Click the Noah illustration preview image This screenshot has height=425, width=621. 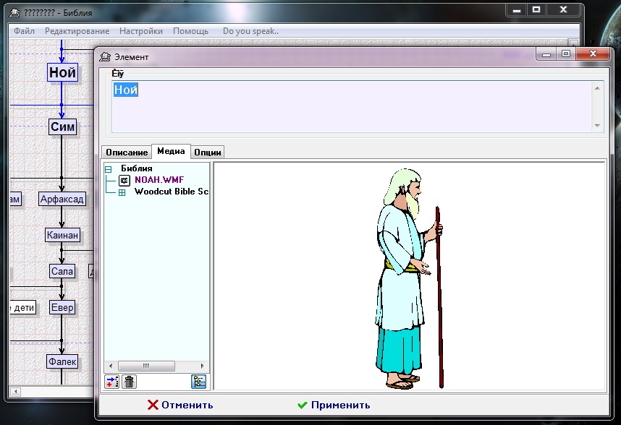click(x=409, y=278)
